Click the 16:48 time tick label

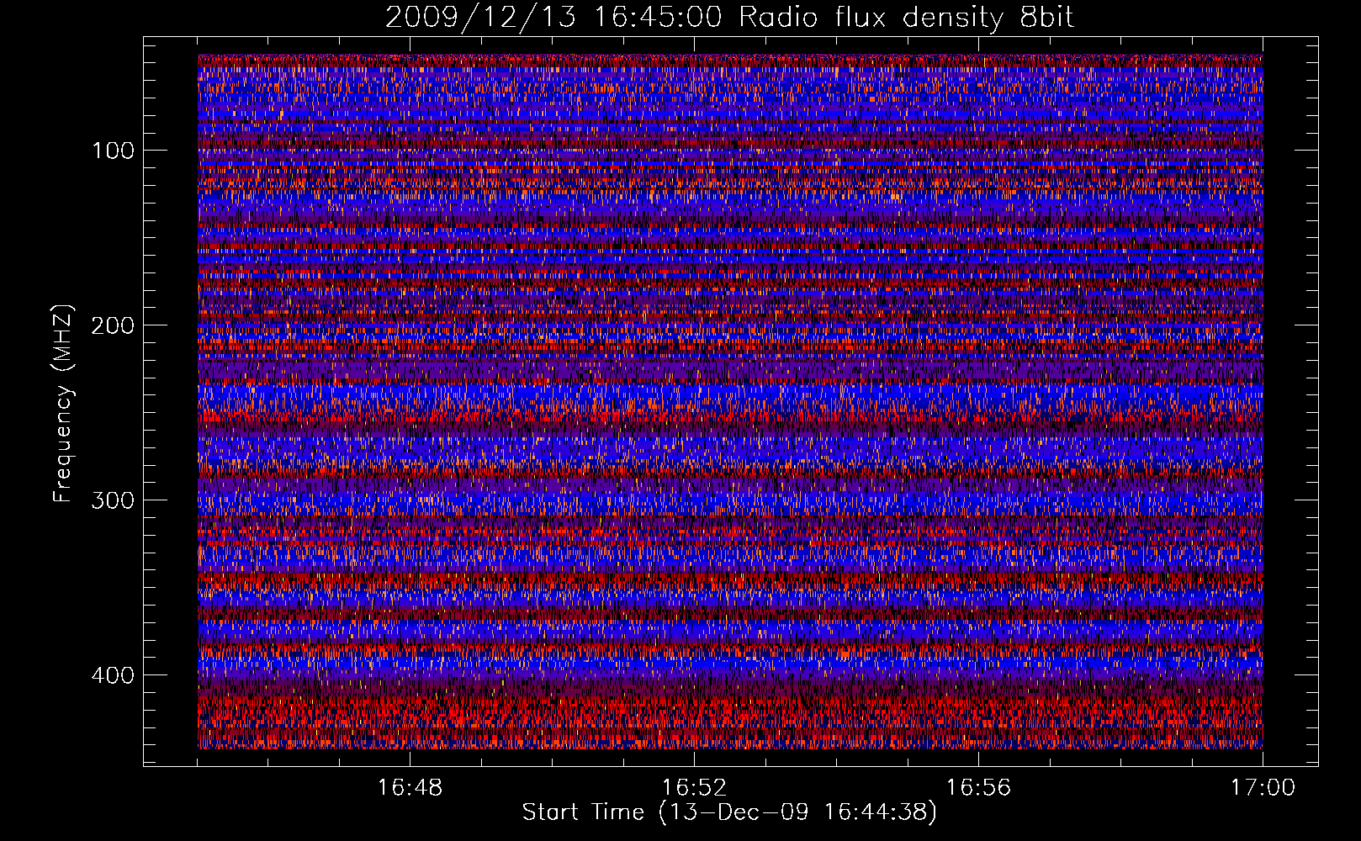410,788
